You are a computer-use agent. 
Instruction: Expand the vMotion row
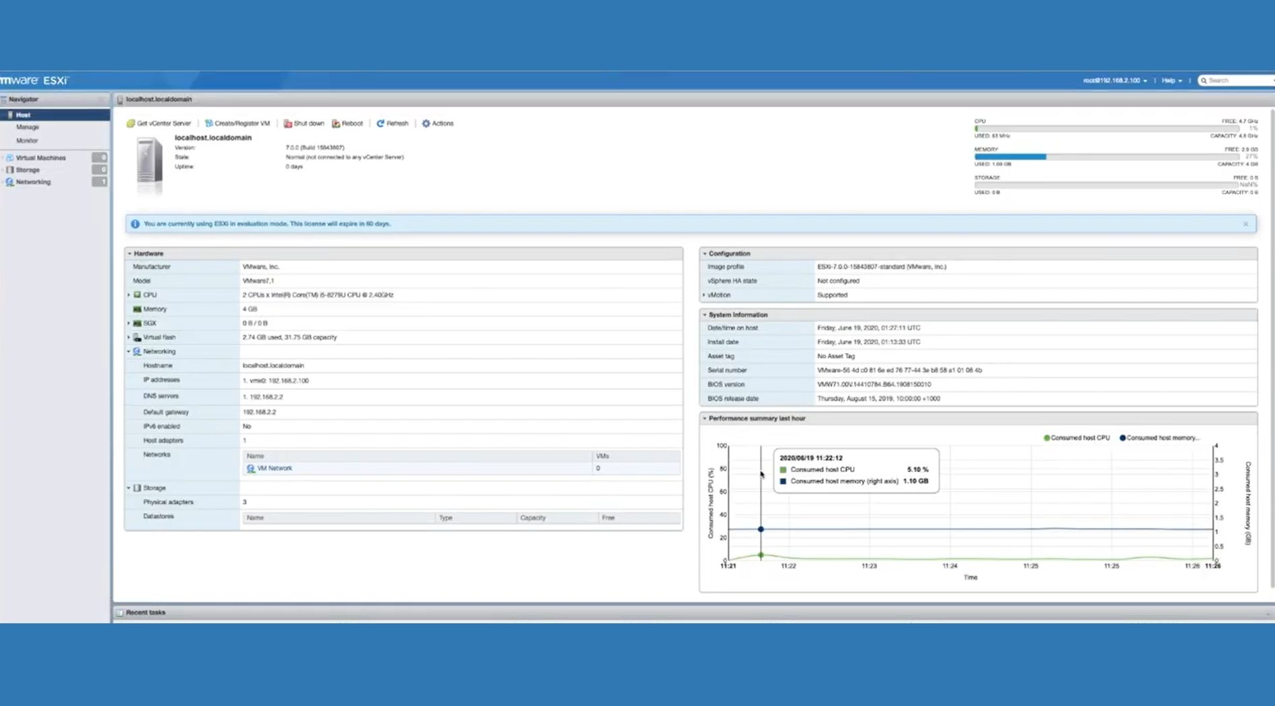(x=704, y=295)
